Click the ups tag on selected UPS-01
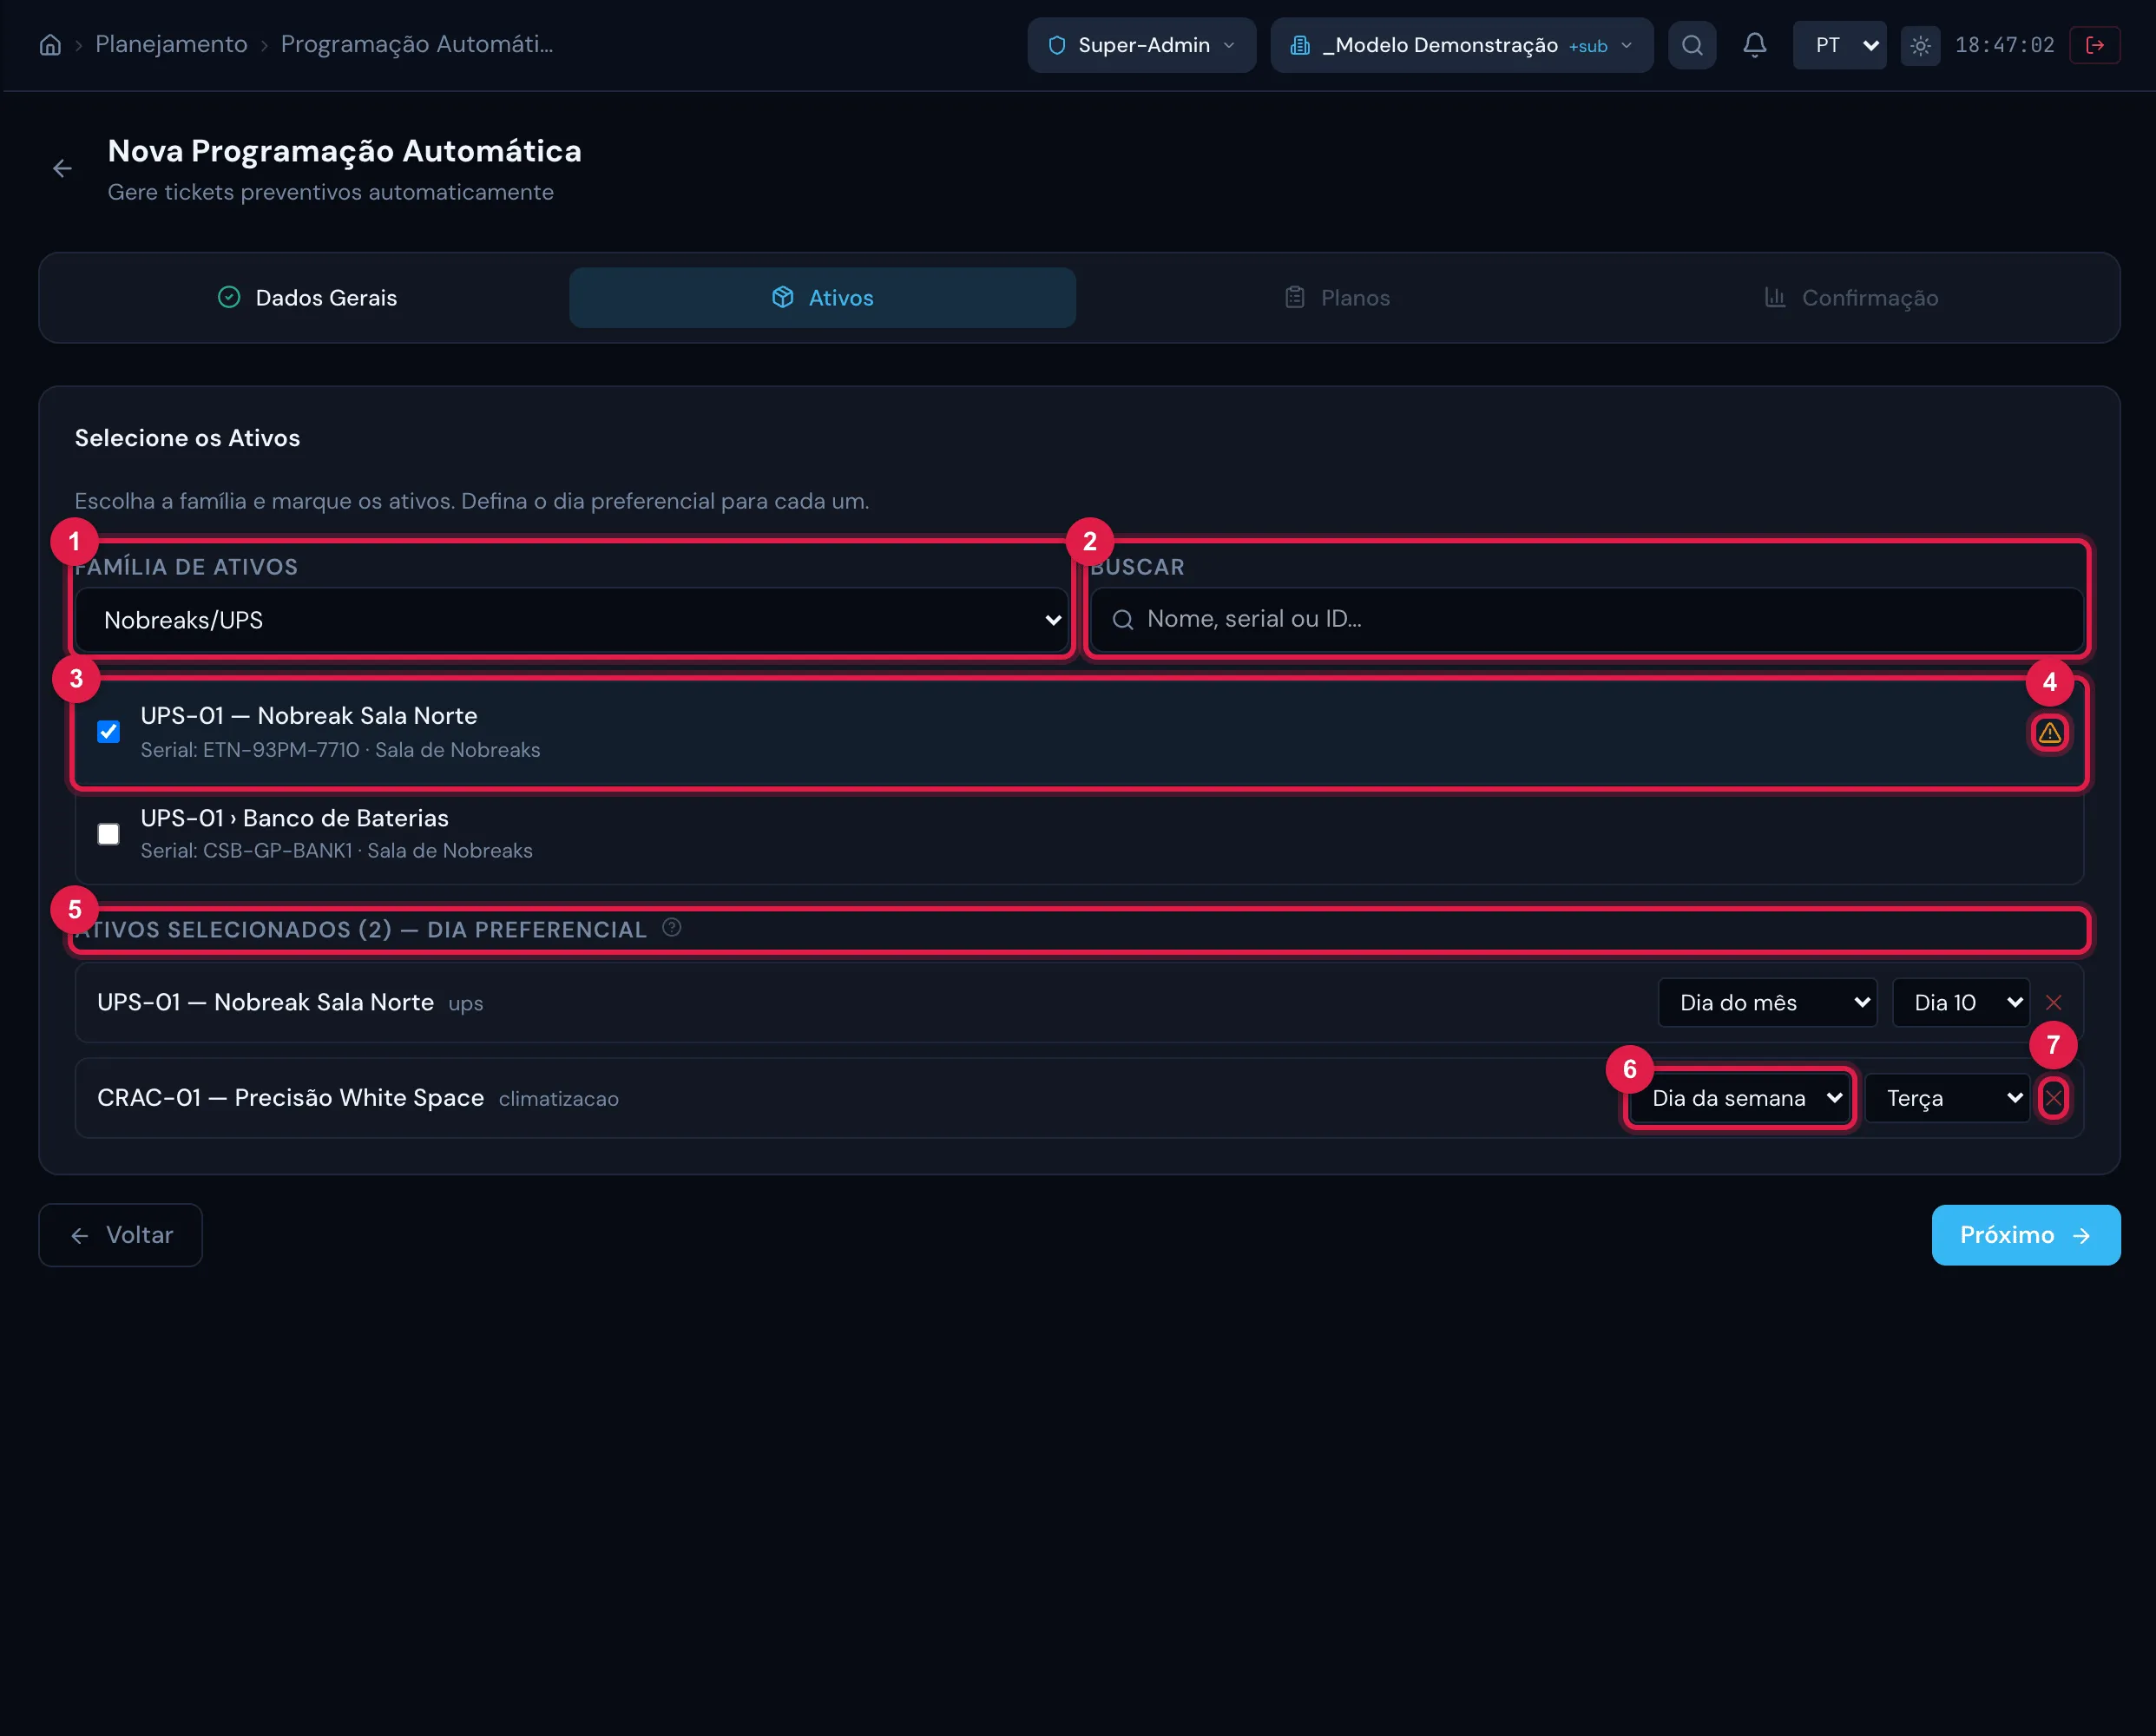The image size is (2156, 1736). click(466, 1004)
